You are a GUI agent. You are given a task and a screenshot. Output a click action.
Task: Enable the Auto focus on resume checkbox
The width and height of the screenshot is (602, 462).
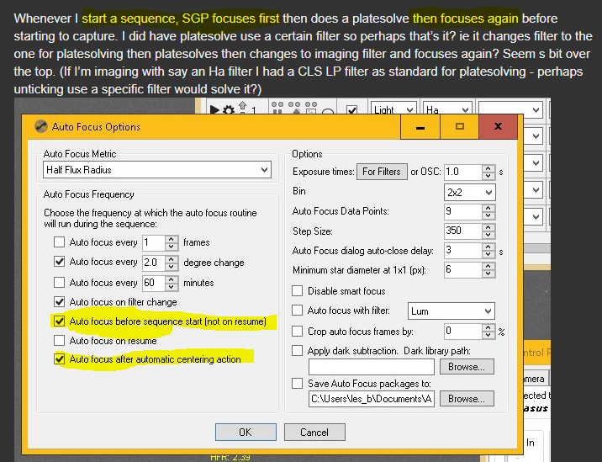59,340
